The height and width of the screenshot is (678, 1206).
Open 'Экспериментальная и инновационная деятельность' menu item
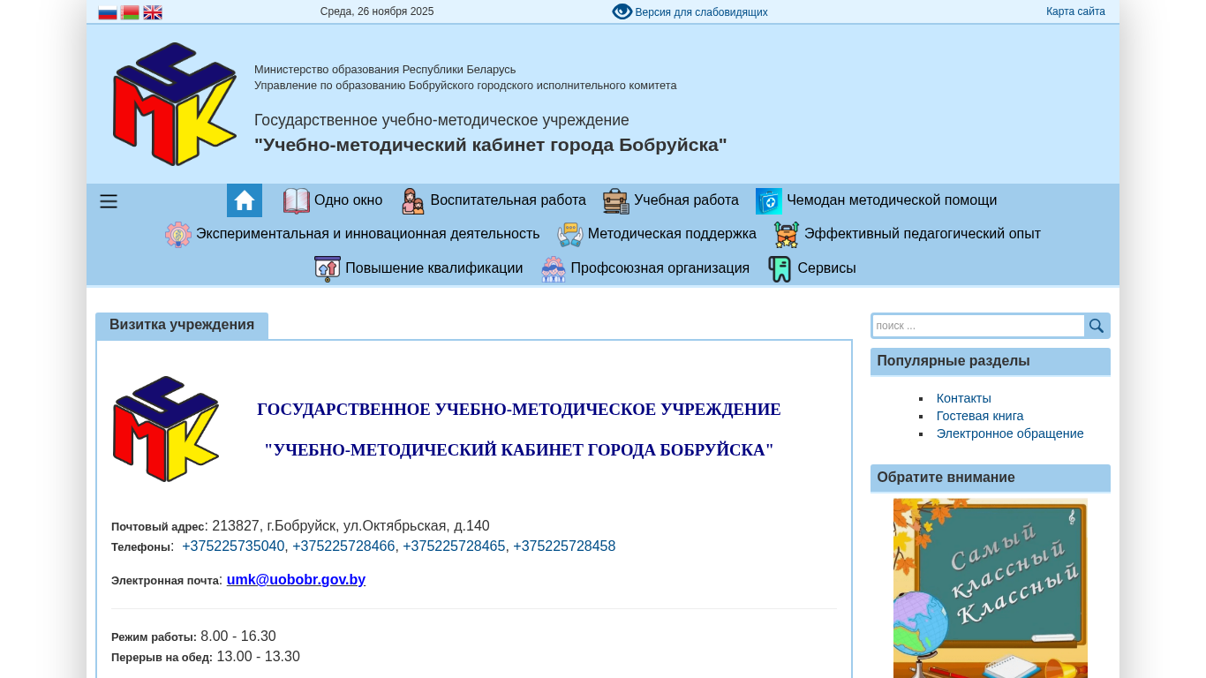tap(367, 234)
